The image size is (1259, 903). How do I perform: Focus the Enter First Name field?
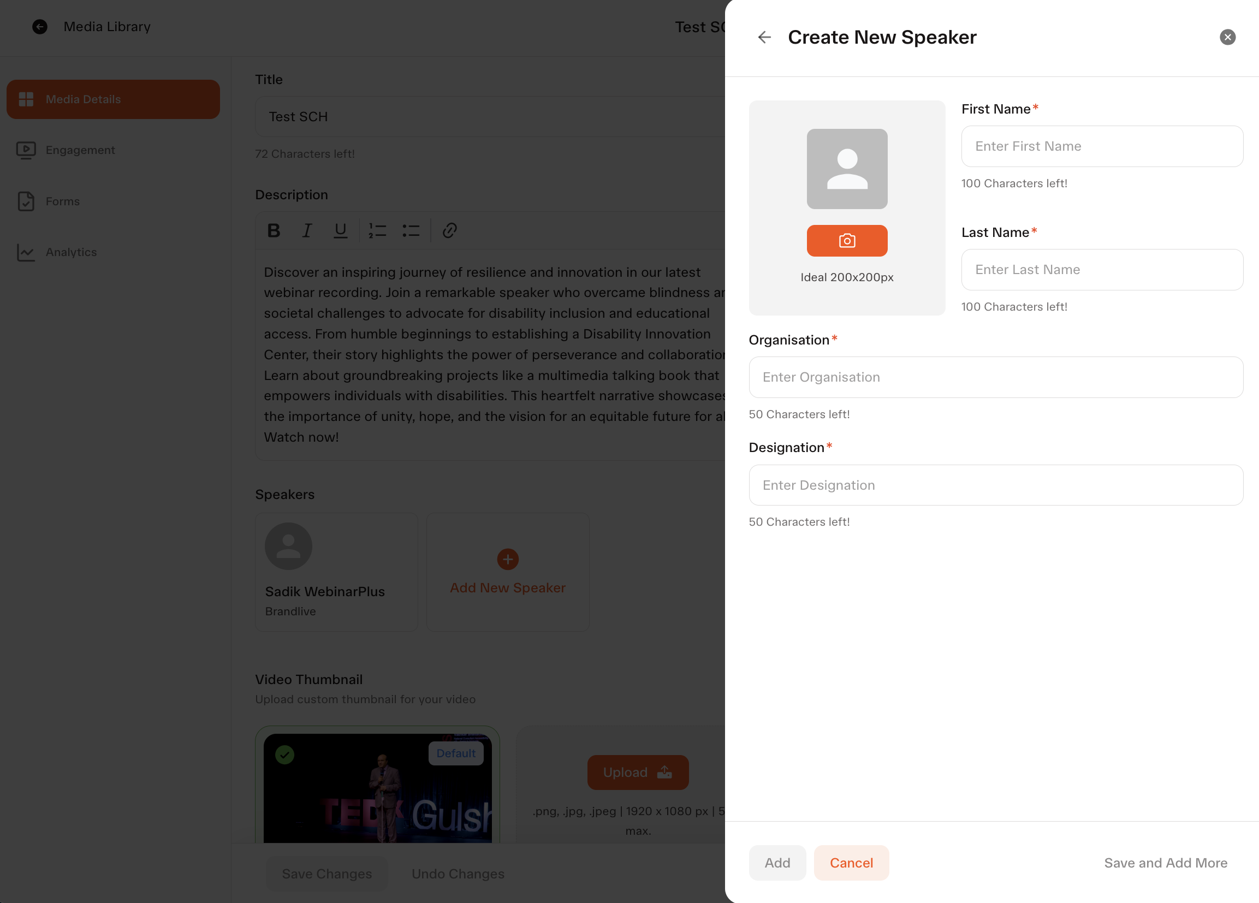pyautogui.click(x=1102, y=146)
